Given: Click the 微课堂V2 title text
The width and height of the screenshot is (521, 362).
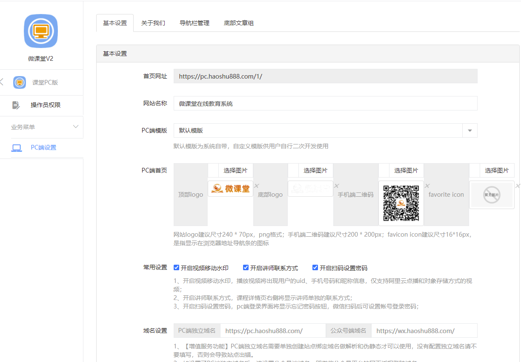Looking at the screenshot, I should pyautogui.click(x=41, y=59).
